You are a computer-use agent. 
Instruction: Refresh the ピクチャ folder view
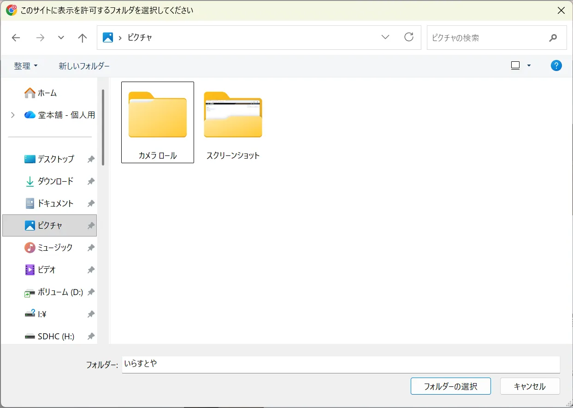(409, 37)
